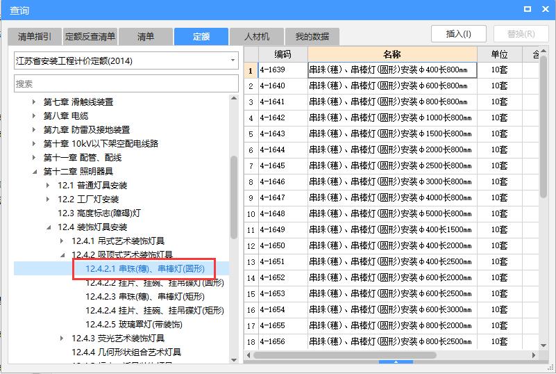
Task: Open the 定额反查清单 tab
Action: click(x=90, y=37)
